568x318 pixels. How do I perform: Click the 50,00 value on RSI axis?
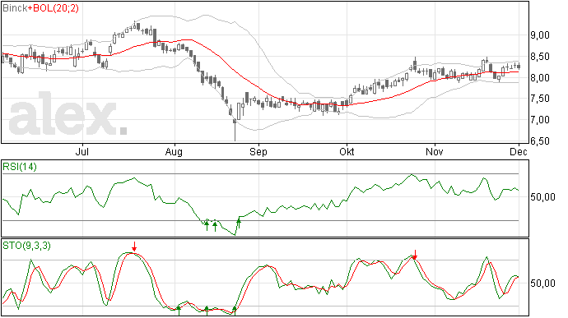pos(542,197)
